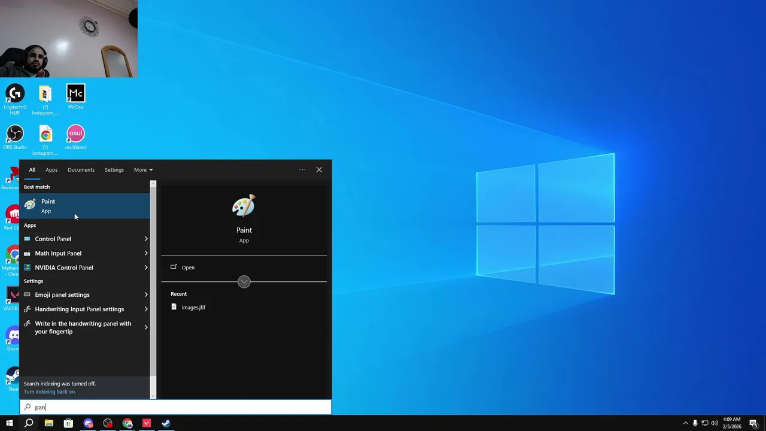
Task: Click the volume speaker tray icon
Action: coord(714,423)
